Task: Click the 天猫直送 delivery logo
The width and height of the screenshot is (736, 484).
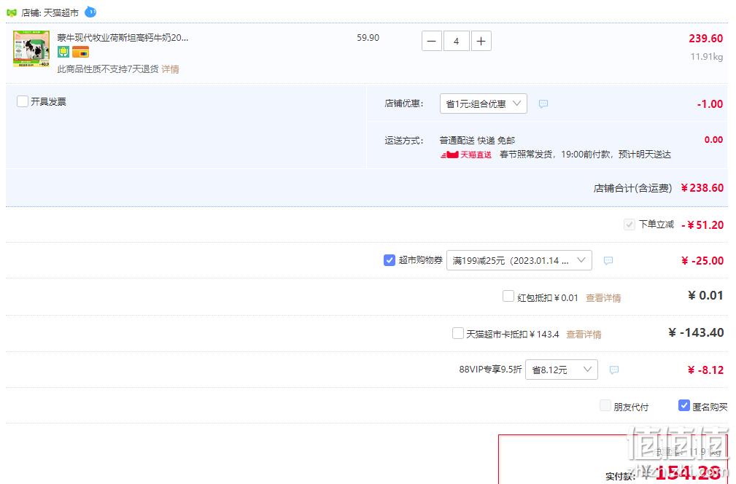Action: tap(465, 155)
